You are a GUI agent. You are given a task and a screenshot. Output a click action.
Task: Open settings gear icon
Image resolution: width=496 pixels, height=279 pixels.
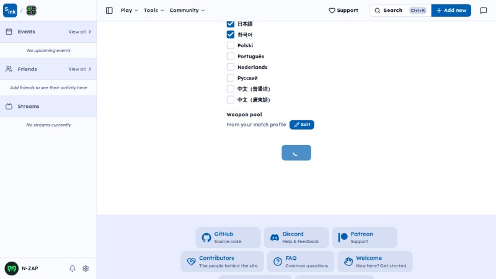click(86, 268)
